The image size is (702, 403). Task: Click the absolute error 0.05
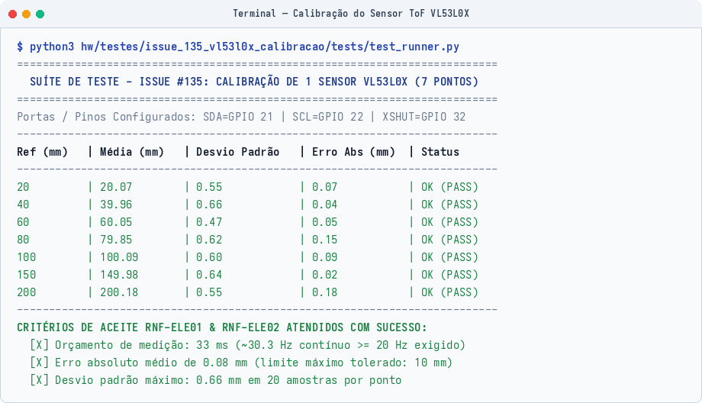click(x=324, y=222)
